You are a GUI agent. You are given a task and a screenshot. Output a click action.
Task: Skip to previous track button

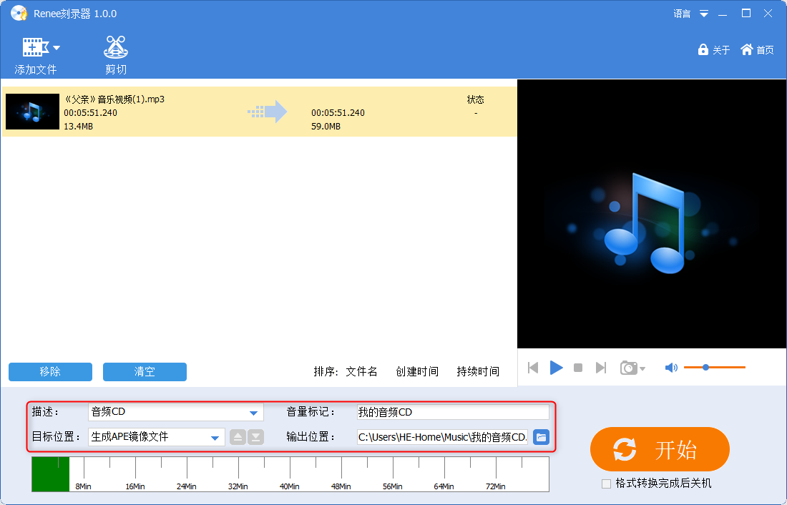coord(533,368)
